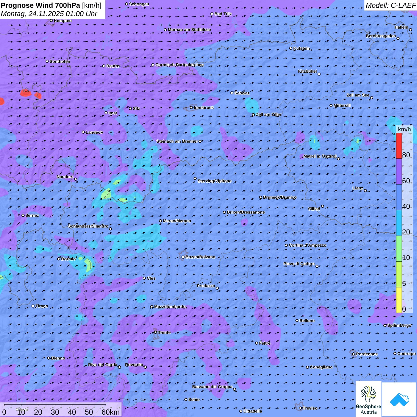417x417 pixels.
Task: Click the Tirano label
Action: [42, 306]
